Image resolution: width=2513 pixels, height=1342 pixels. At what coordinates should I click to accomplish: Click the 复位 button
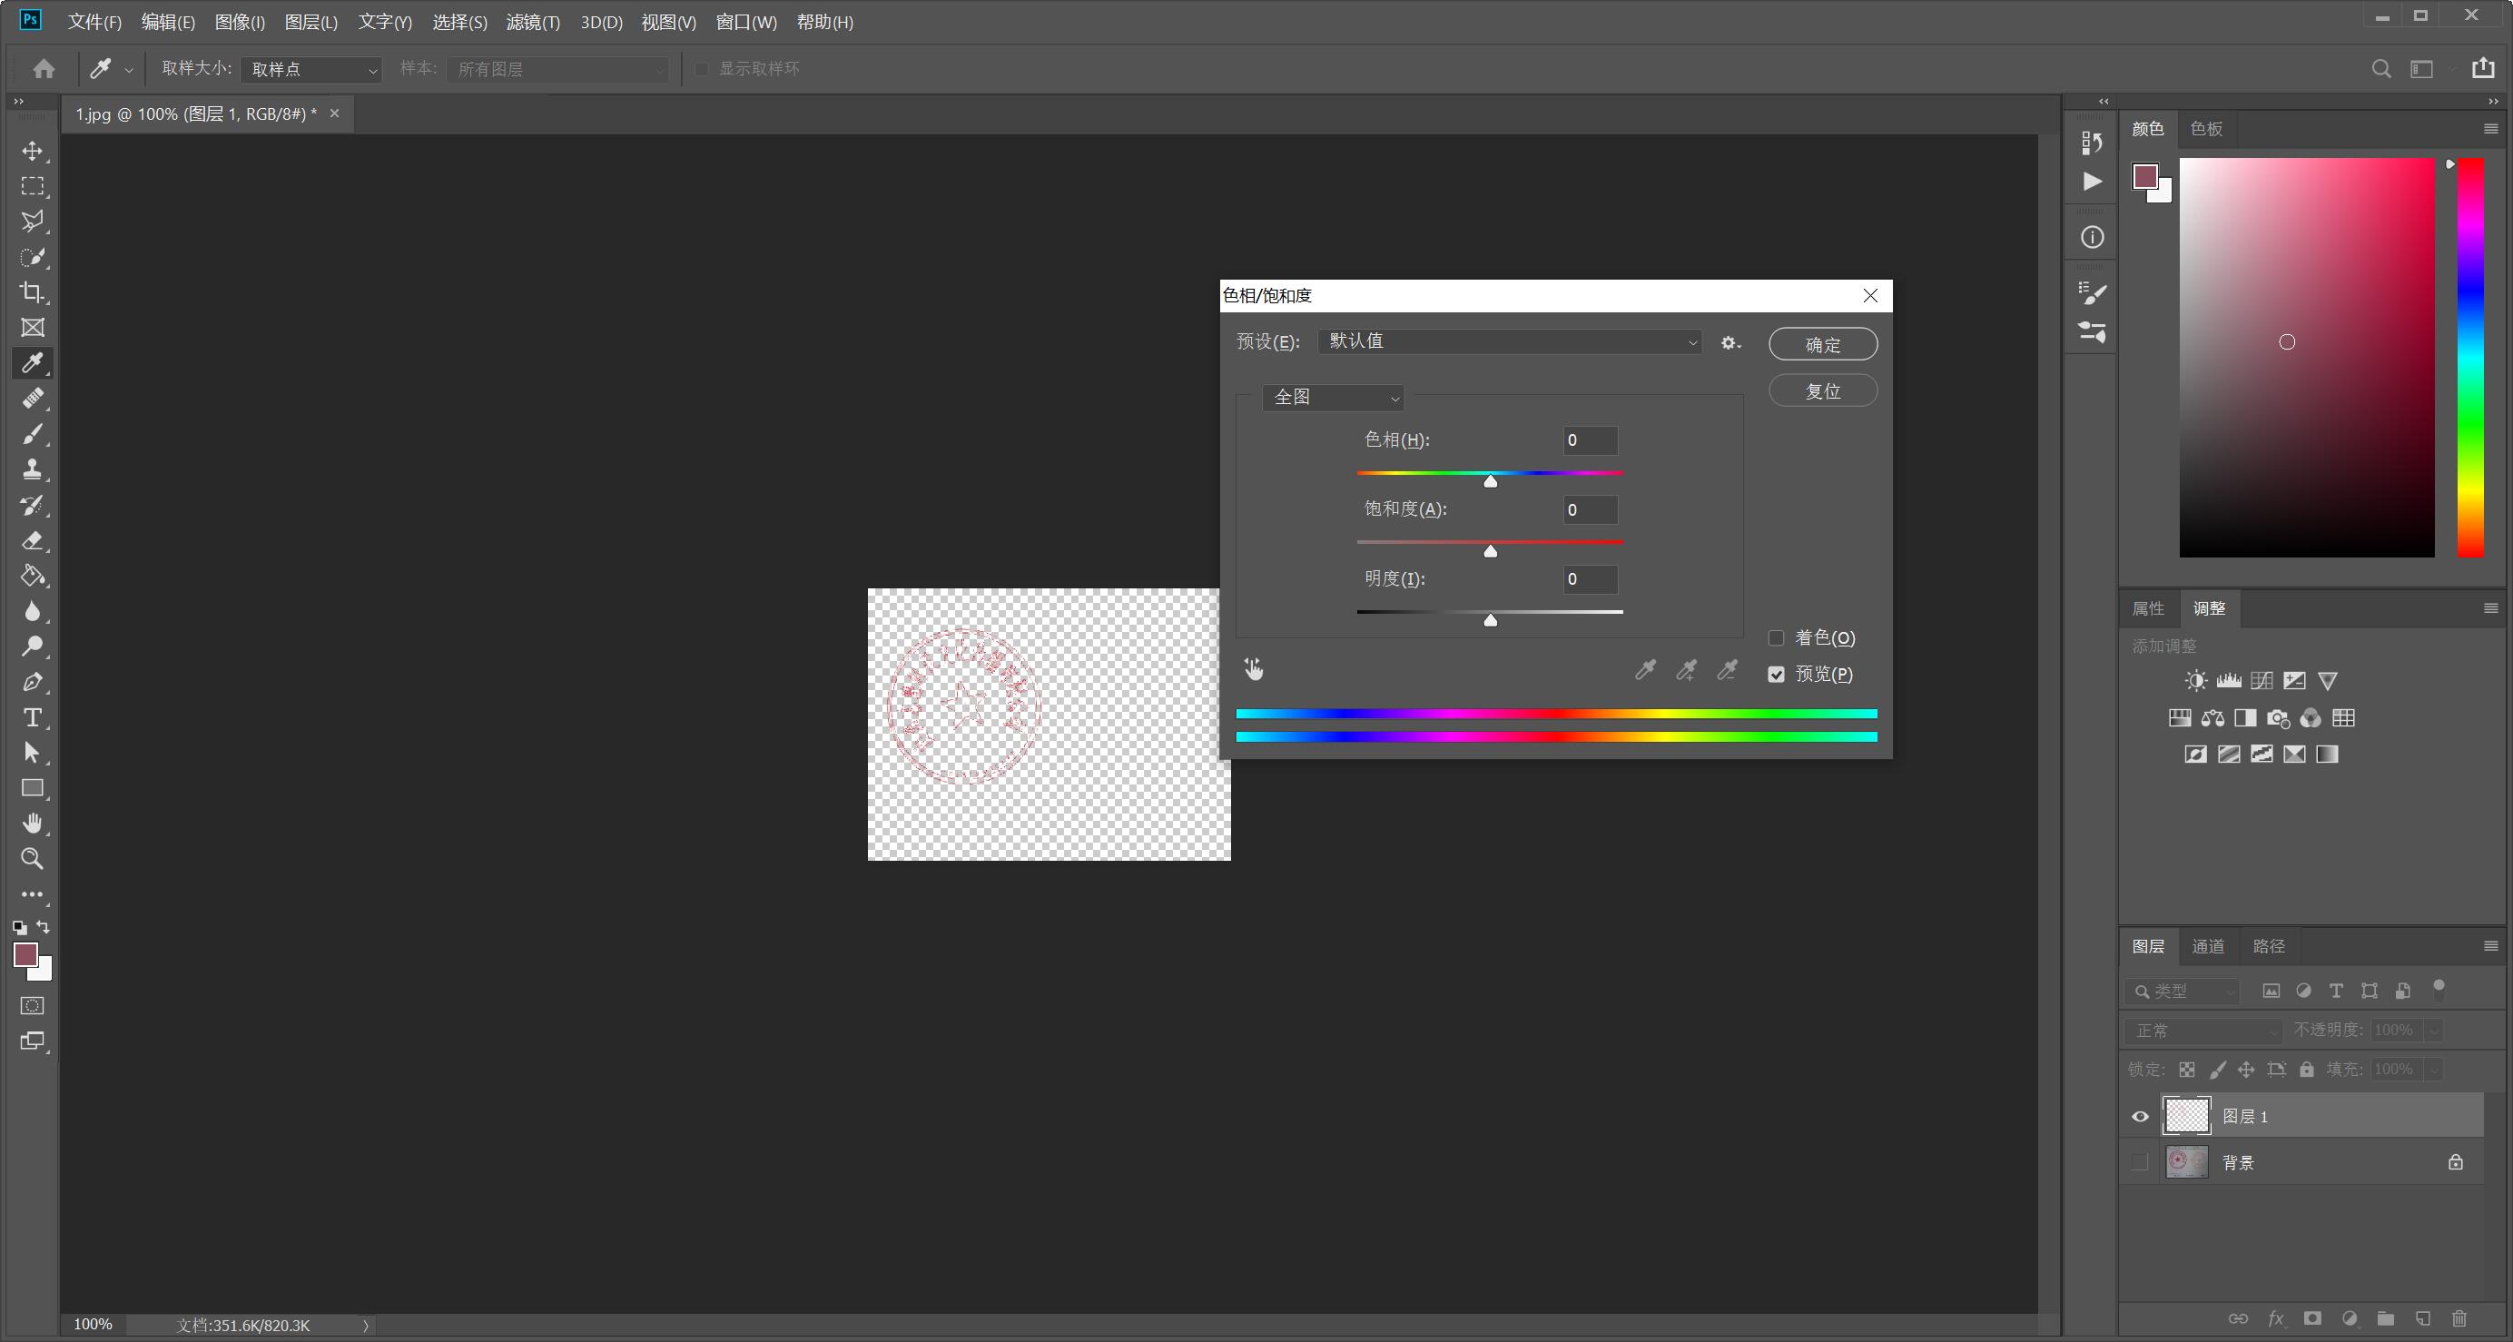(x=1822, y=390)
